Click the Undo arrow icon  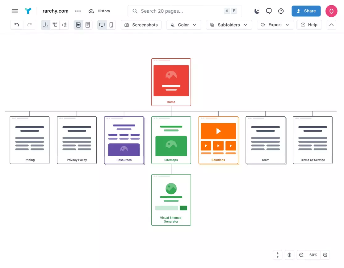[x=16, y=25]
